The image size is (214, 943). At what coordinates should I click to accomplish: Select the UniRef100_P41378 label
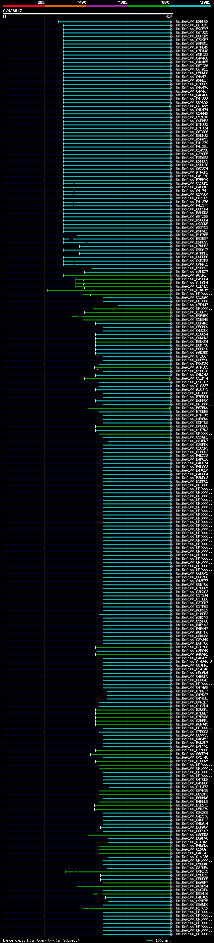tap(192, 176)
